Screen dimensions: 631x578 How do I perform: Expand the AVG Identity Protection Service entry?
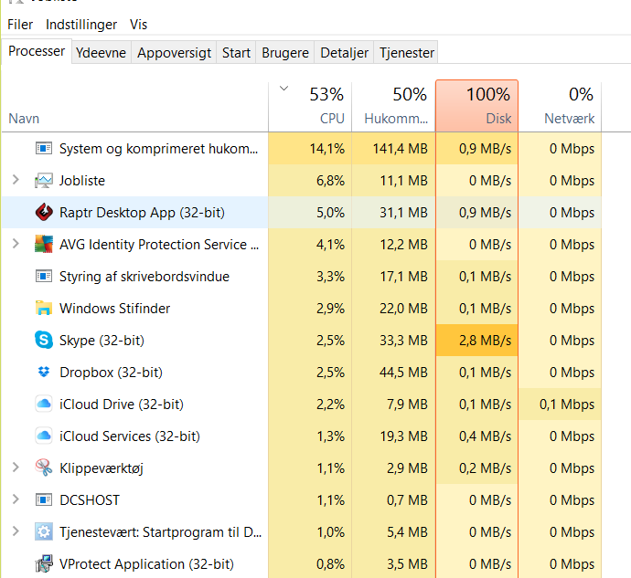point(15,245)
